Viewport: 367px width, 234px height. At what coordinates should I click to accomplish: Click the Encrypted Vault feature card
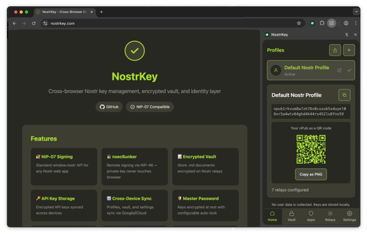[206, 167]
